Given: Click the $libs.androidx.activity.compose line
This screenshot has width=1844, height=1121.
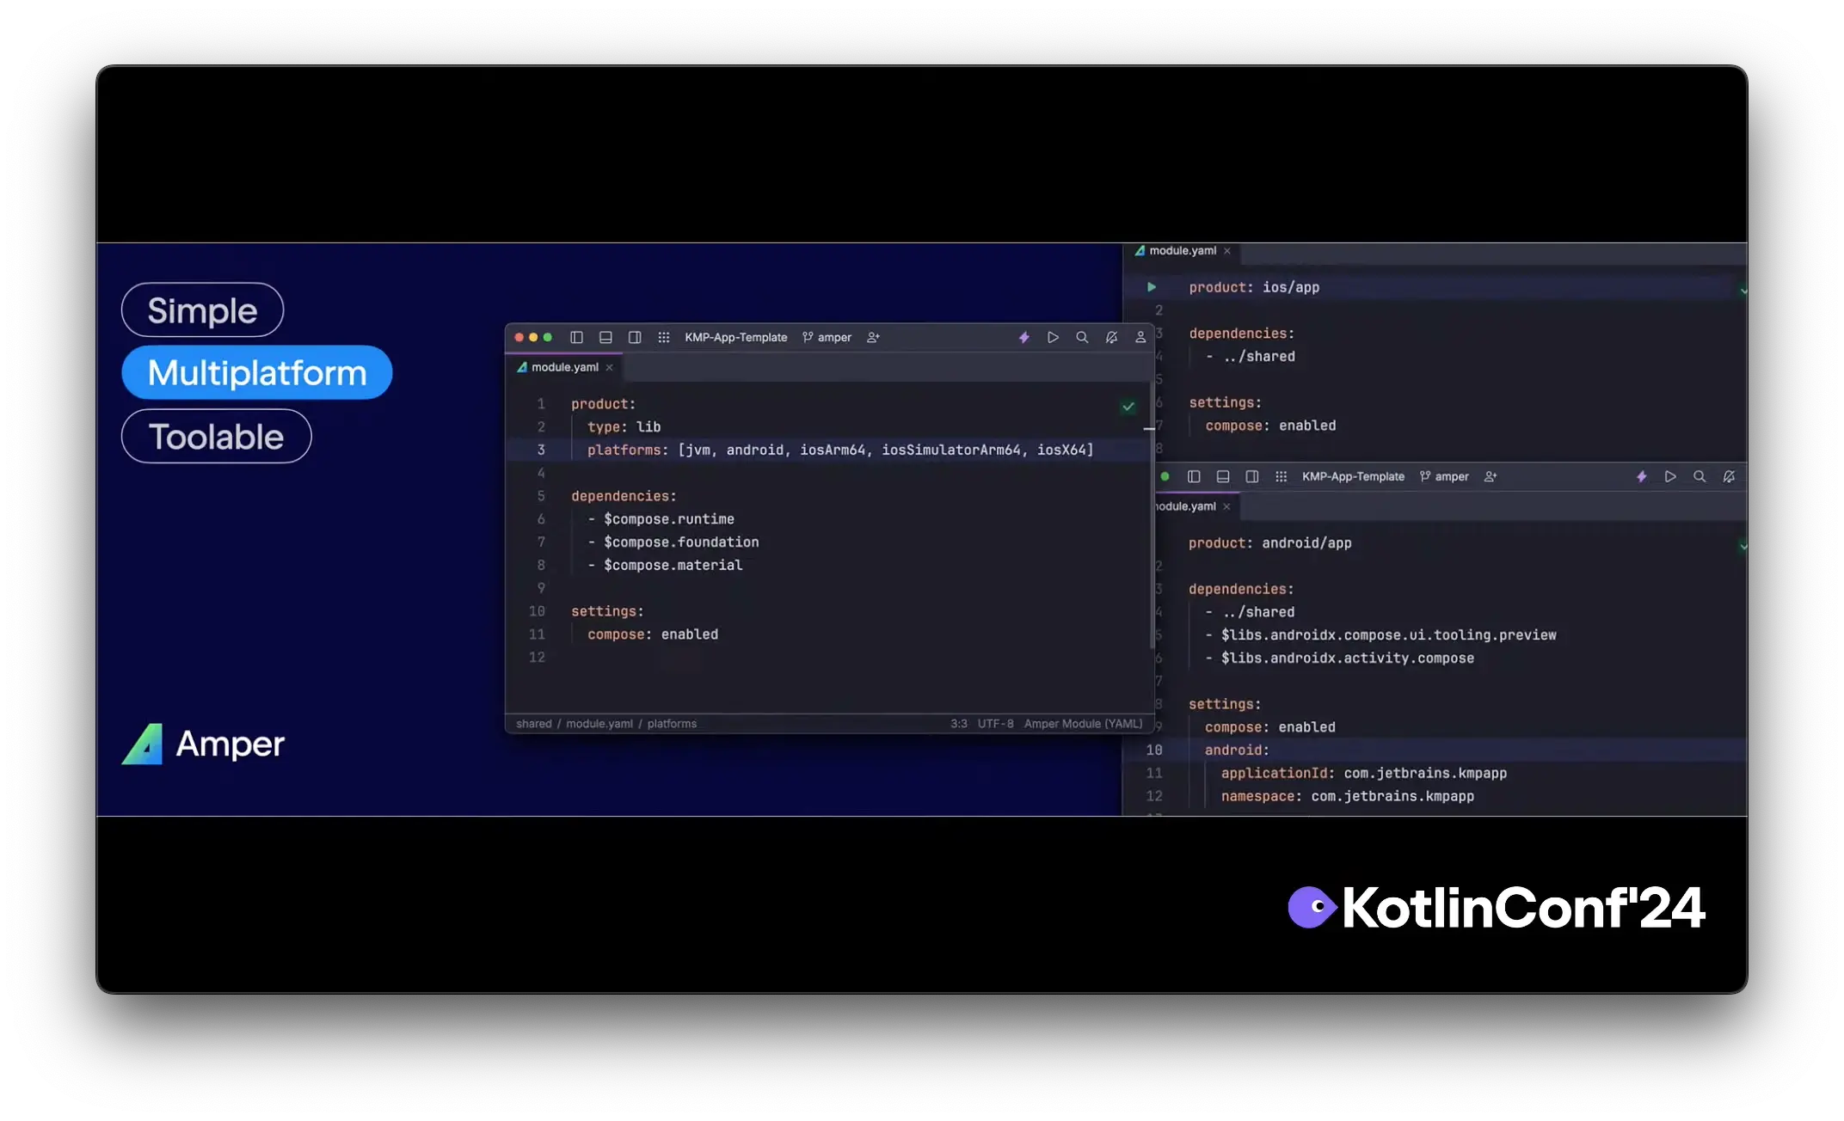Looking at the screenshot, I should point(1348,659).
